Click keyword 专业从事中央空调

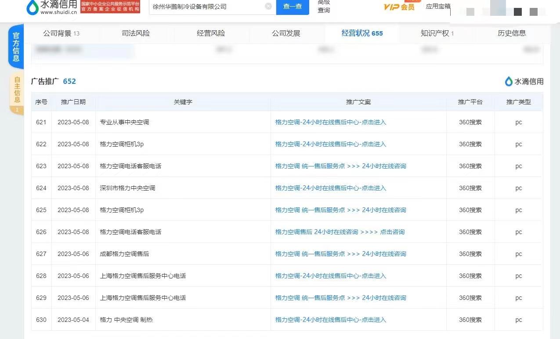(125, 122)
